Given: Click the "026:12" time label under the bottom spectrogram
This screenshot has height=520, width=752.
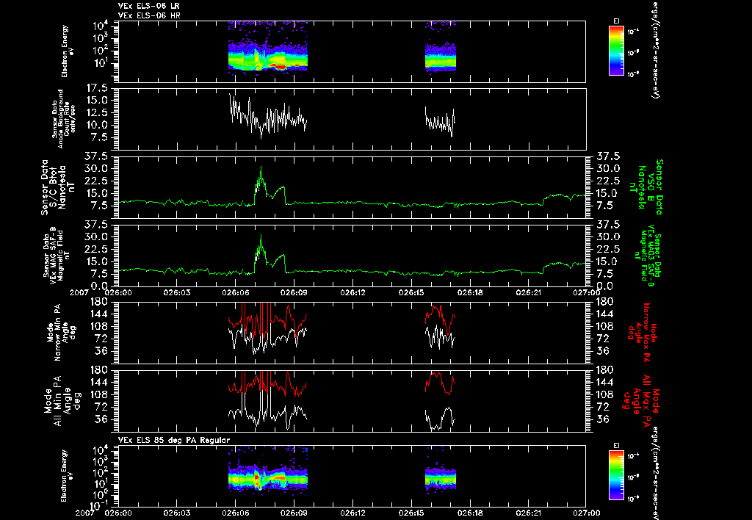Looking at the screenshot, I should (353, 513).
